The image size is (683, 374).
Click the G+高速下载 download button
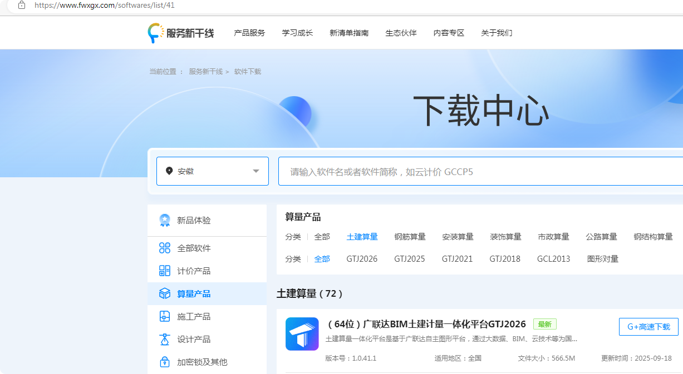(648, 327)
